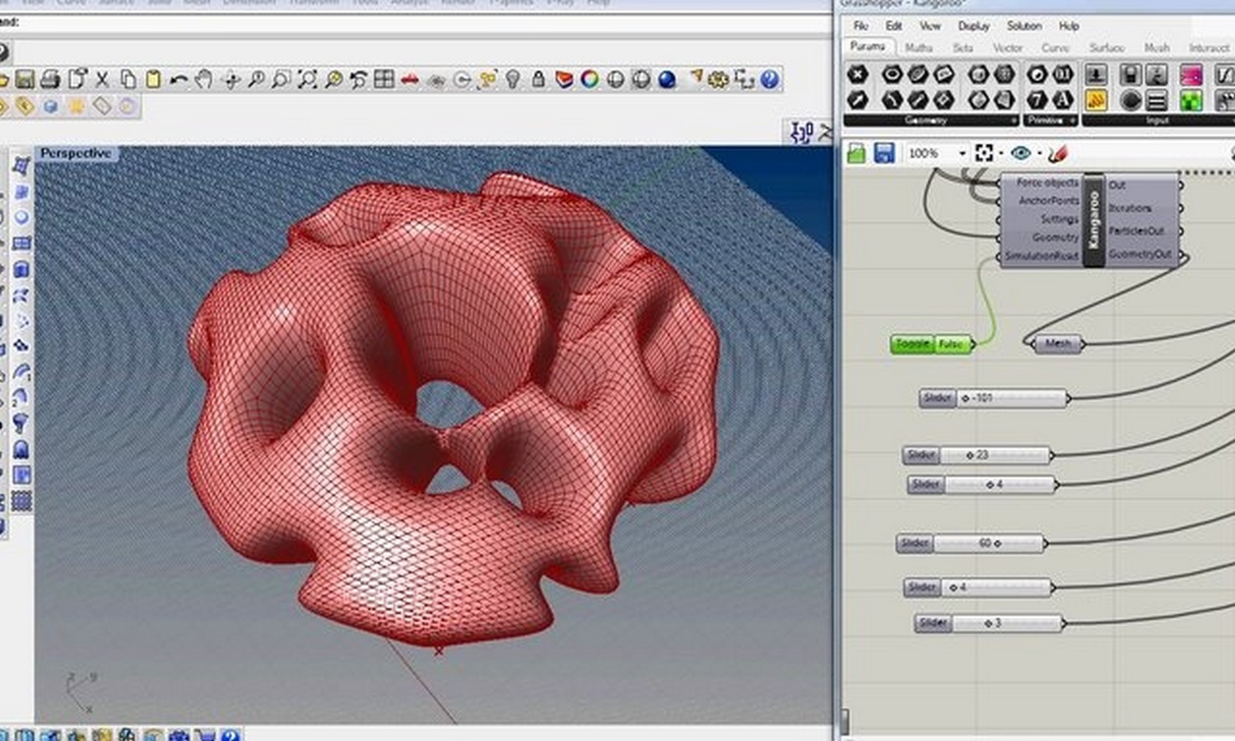1235x741 pixels.
Task: Click Kangaroo's SimulationReset input
Action: (x=1042, y=255)
